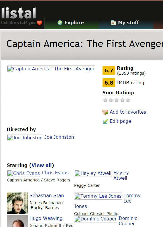
Task: Click the broken Chris Evans image icon
Action: point(10,173)
